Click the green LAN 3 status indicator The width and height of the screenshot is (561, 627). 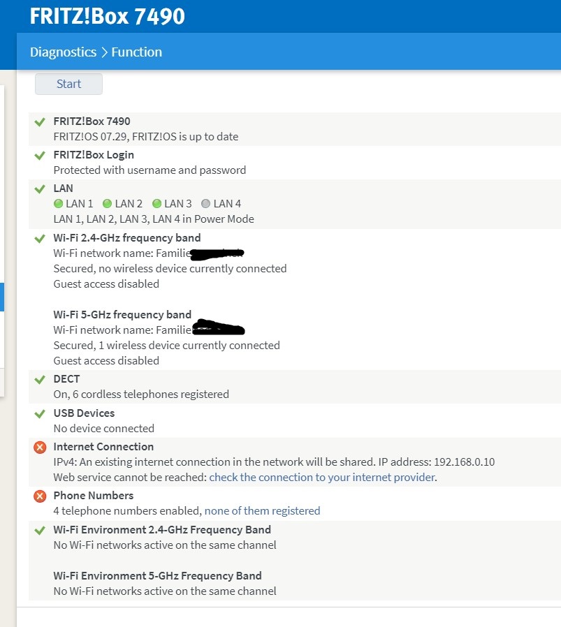(156, 204)
